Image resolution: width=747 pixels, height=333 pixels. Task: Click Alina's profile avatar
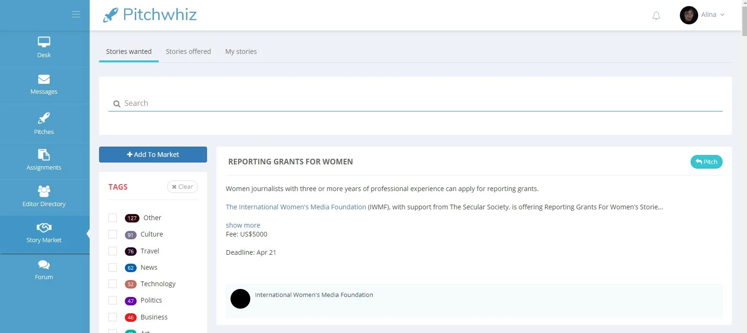coord(689,15)
